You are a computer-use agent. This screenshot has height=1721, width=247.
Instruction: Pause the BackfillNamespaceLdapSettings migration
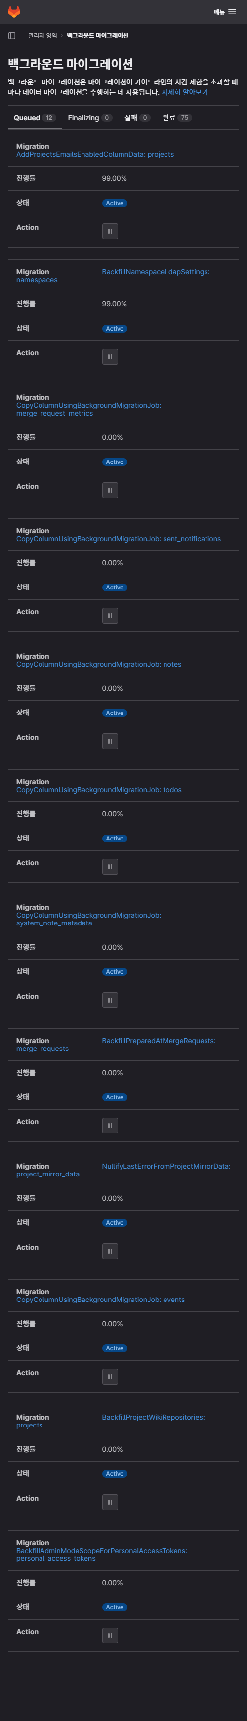point(110,357)
